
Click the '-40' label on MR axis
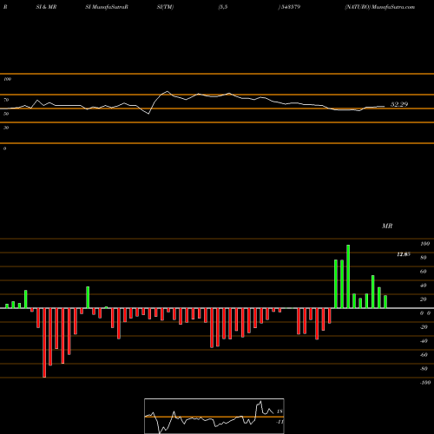click(x=424, y=341)
